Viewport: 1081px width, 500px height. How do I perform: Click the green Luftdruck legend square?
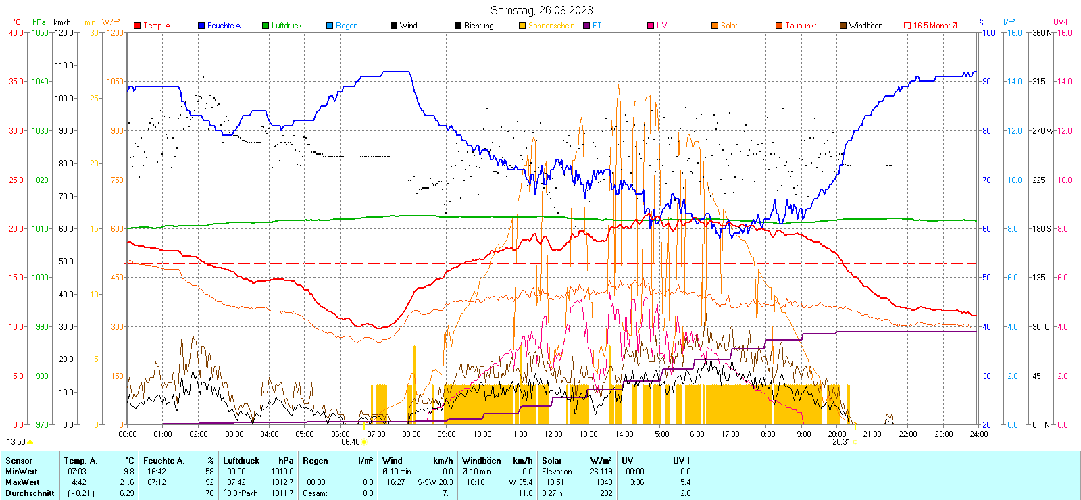point(266,26)
